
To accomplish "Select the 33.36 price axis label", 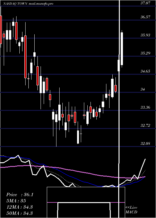I will click(145, 107).
